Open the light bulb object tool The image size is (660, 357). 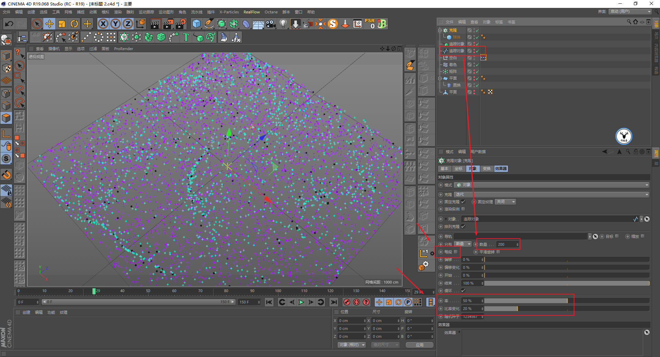click(283, 24)
